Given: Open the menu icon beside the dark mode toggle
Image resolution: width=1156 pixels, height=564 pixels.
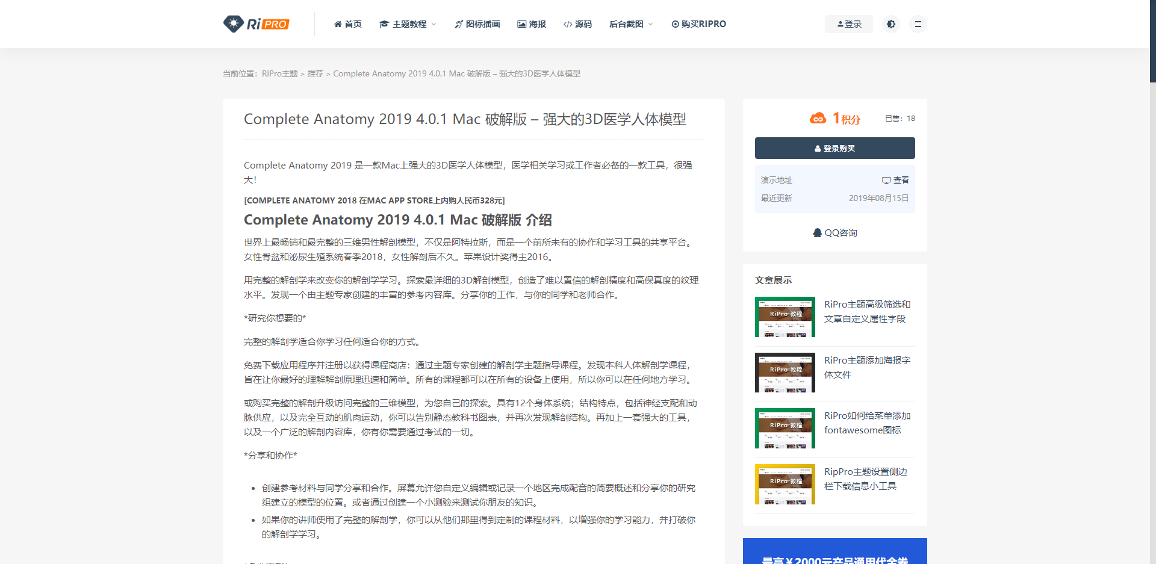Looking at the screenshot, I should [x=918, y=24].
